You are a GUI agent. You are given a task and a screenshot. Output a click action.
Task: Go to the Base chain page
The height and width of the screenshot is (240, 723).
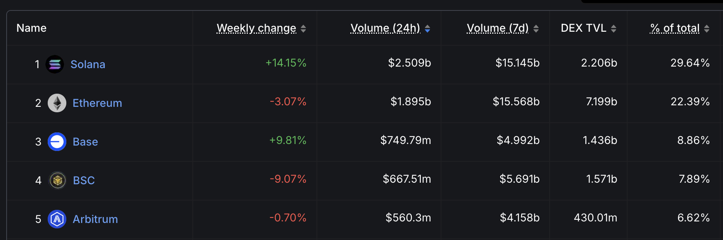tap(85, 142)
